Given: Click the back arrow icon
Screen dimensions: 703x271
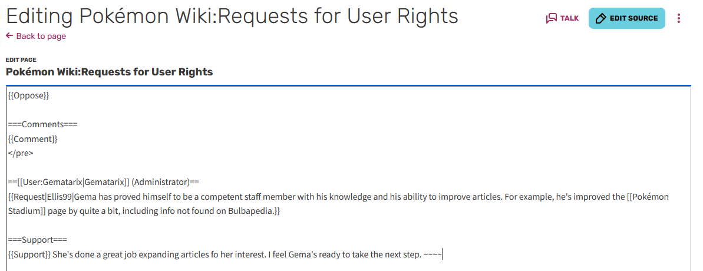Looking at the screenshot, I should 9,36.
